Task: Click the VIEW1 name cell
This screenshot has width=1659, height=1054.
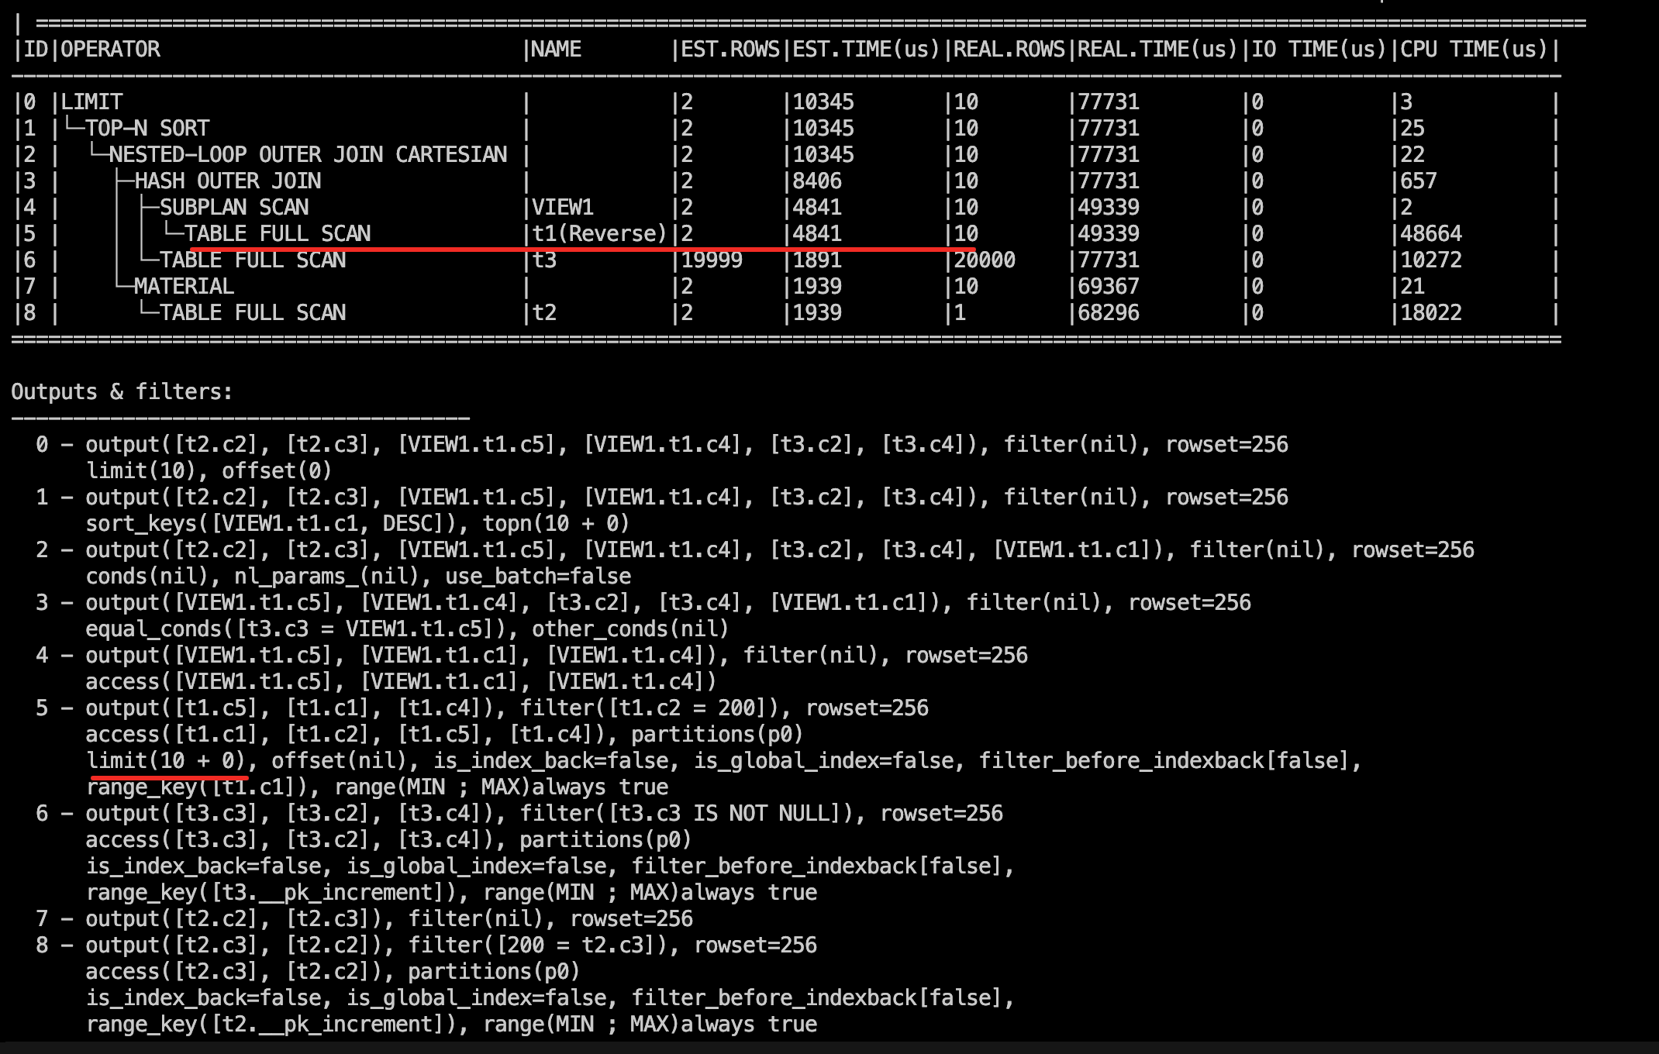Action: coord(563,208)
